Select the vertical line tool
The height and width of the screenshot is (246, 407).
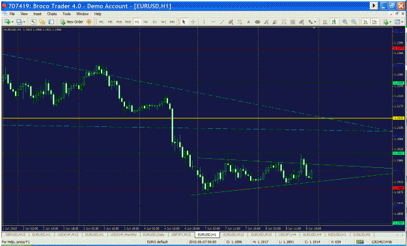tap(204, 22)
